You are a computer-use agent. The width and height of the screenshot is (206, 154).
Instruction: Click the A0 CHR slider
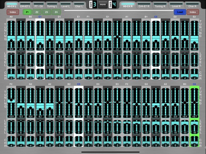pos(11,74)
